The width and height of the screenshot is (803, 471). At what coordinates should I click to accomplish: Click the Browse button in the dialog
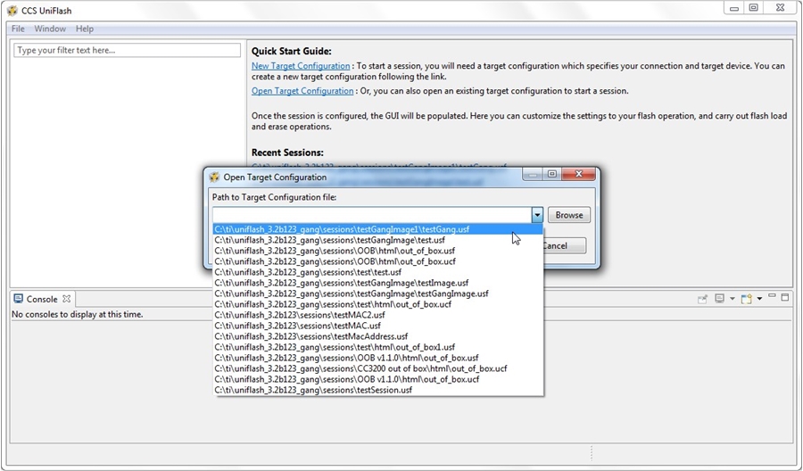pyautogui.click(x=569, y=215)
